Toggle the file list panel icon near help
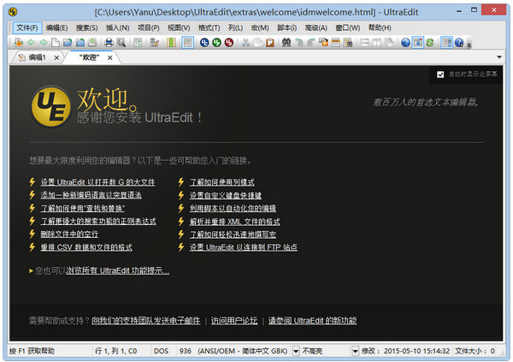 click(x=446, y=42)
